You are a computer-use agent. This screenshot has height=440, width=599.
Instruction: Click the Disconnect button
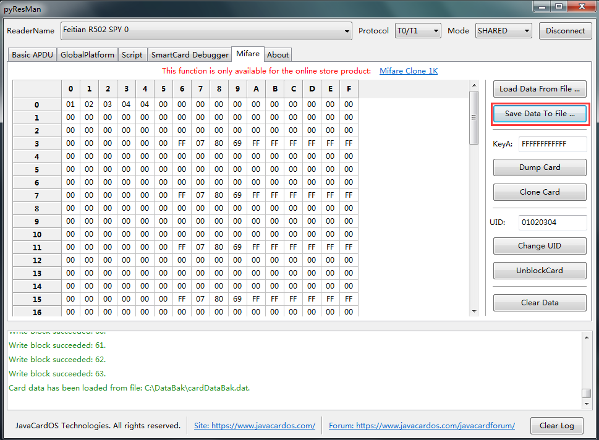565,31
